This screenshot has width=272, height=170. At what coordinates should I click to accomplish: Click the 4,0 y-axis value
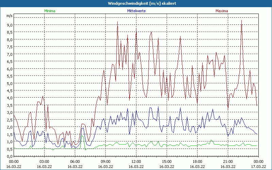10,98
